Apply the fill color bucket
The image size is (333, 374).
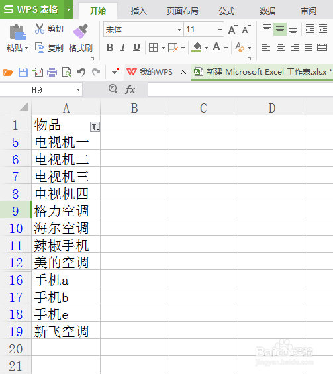point(197,48)
